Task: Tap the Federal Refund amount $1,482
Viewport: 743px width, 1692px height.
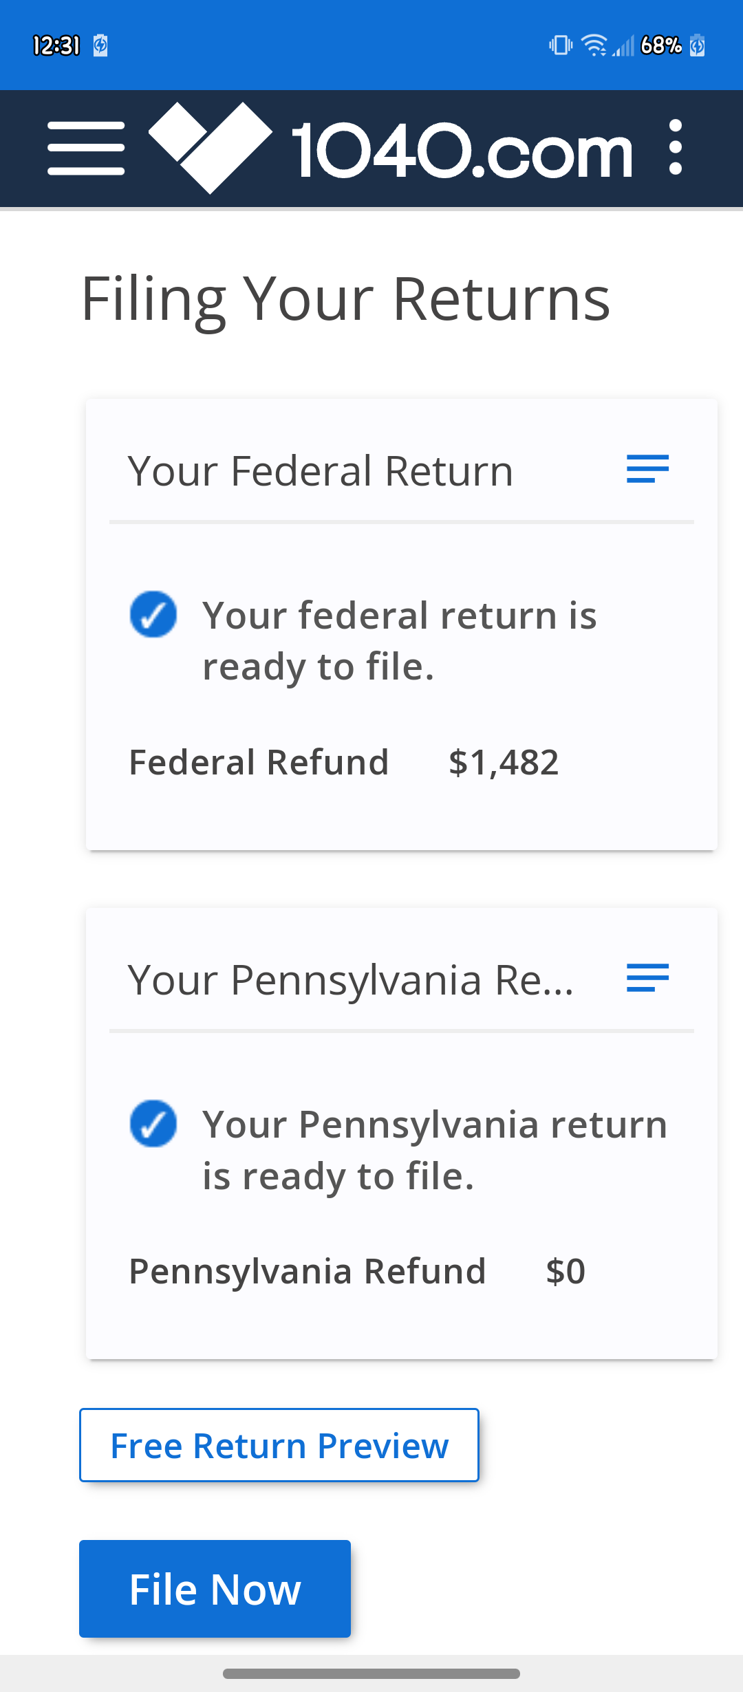Action: click(x=504, y=763)
